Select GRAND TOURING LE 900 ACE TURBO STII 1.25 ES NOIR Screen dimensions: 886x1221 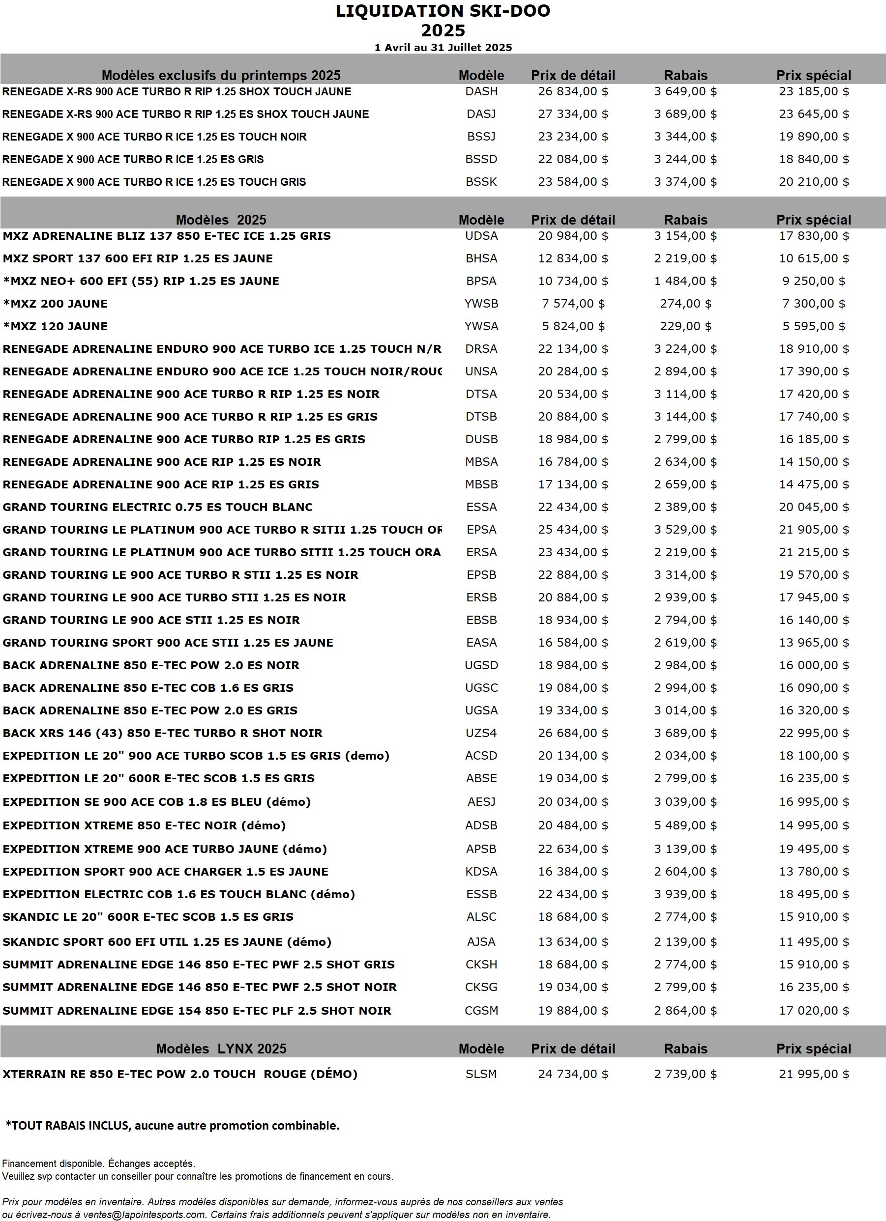[174, 597]
